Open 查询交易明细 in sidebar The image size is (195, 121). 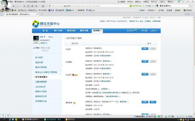(41, 67)
